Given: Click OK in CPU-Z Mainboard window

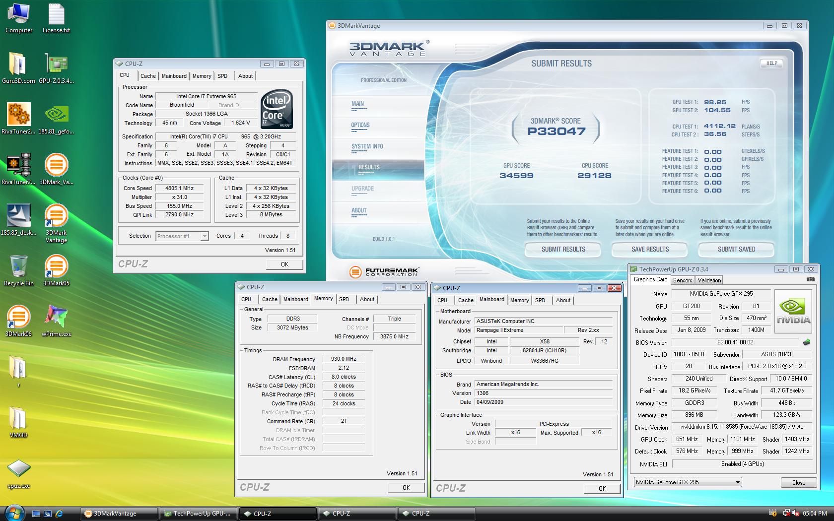Looking at the screenshot, I should (x=602, y=489).
